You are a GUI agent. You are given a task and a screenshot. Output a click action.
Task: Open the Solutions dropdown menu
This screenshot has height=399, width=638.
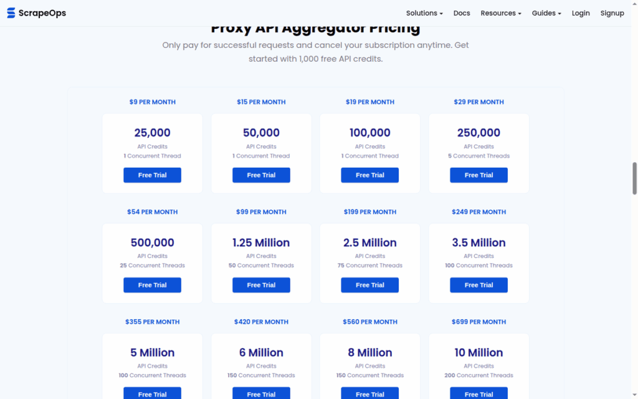click(x=424, y=13)
